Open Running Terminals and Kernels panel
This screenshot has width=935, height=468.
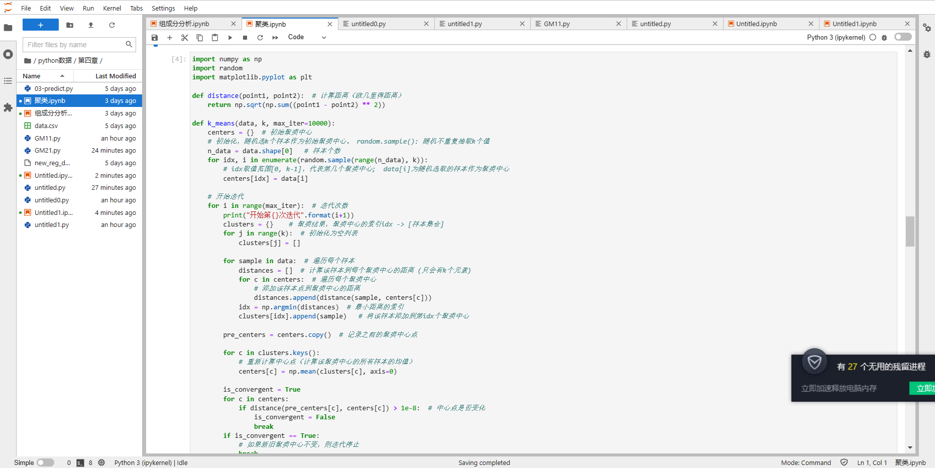click(8, 54)
